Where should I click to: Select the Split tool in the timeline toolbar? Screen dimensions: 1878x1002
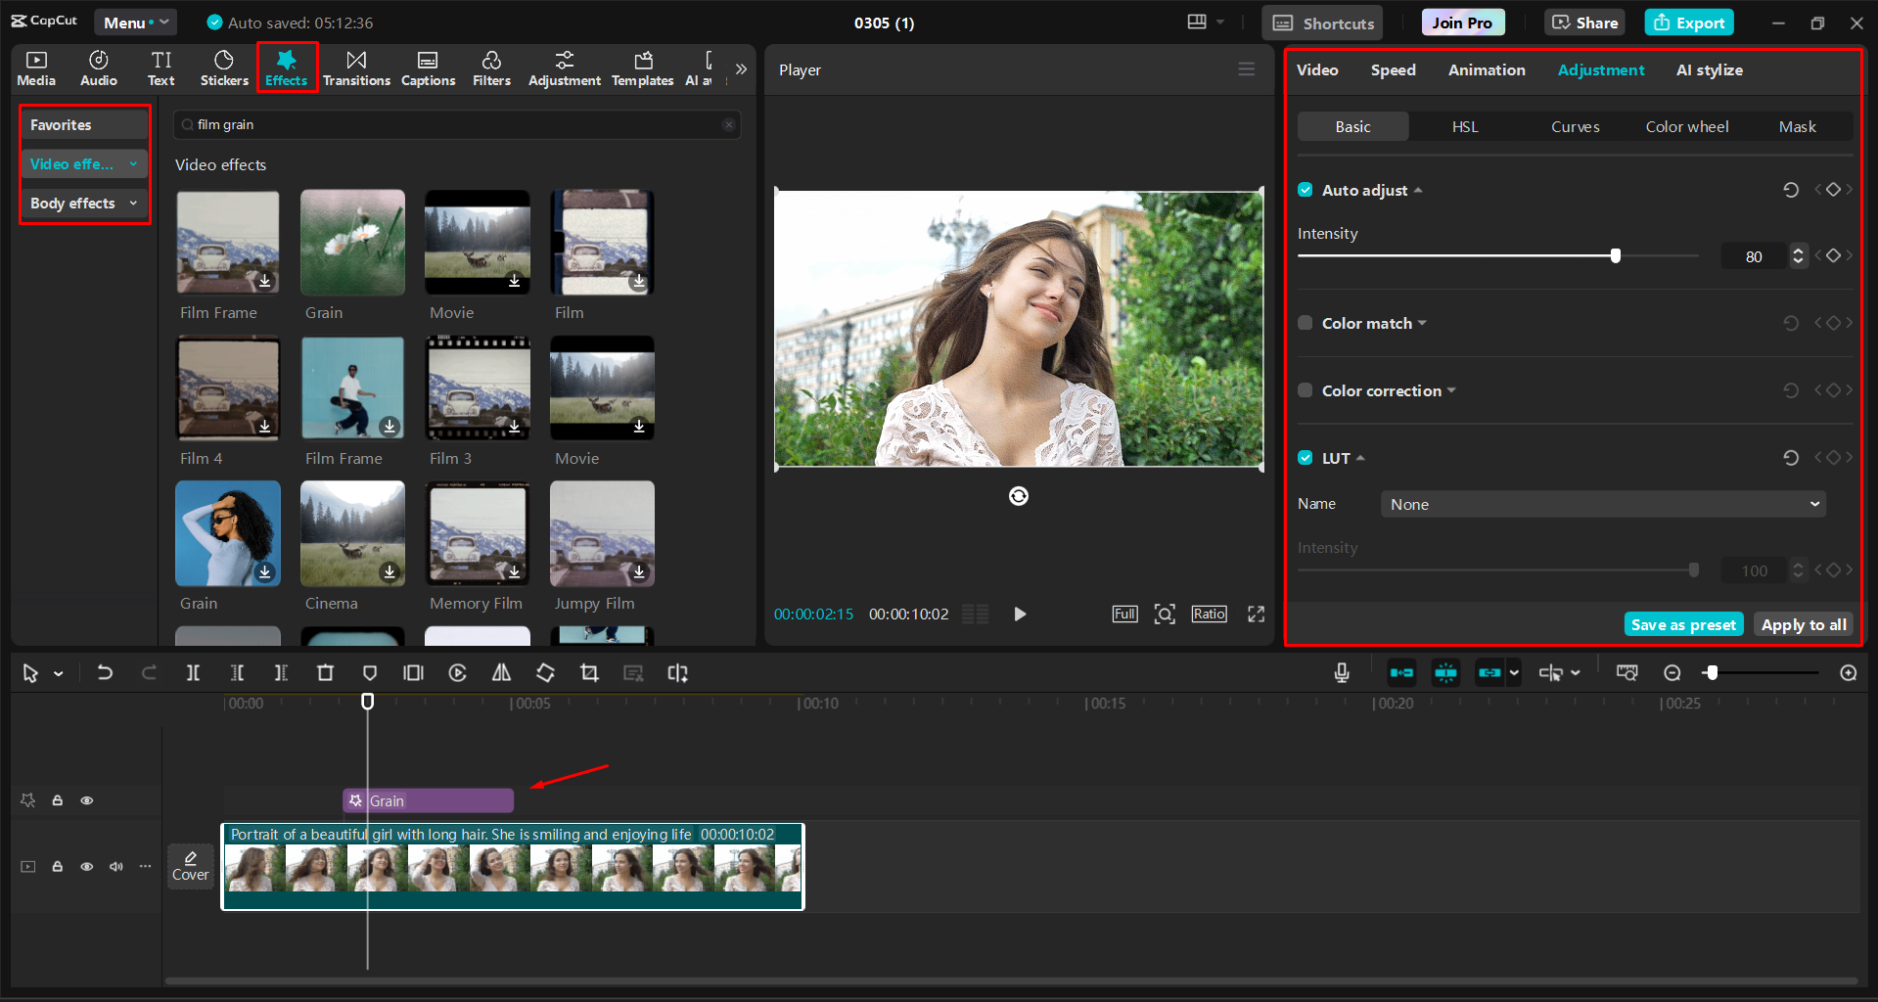click(x=193, y=672)
